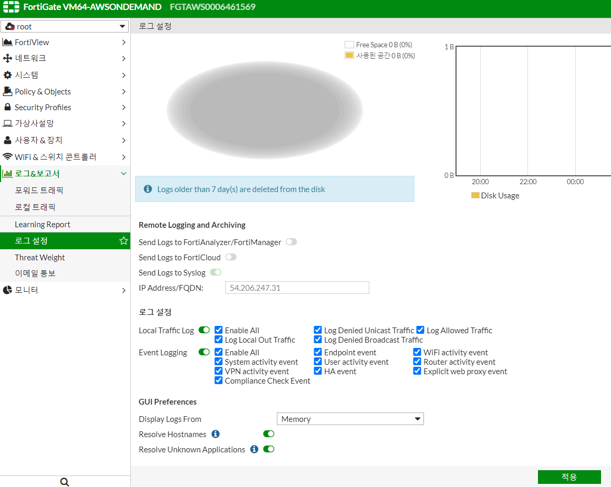Uncheck VPN activity event checkbox

[x=219, y=371]
